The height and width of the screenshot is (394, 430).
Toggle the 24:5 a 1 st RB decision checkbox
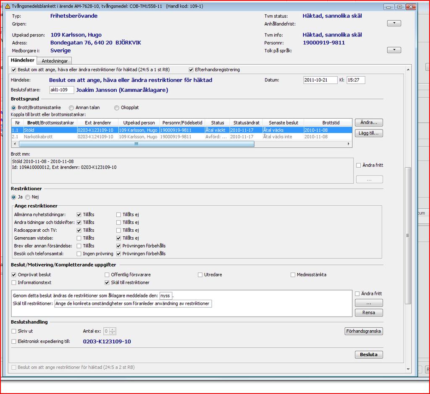pyautogui.click(x=14, y=70)
